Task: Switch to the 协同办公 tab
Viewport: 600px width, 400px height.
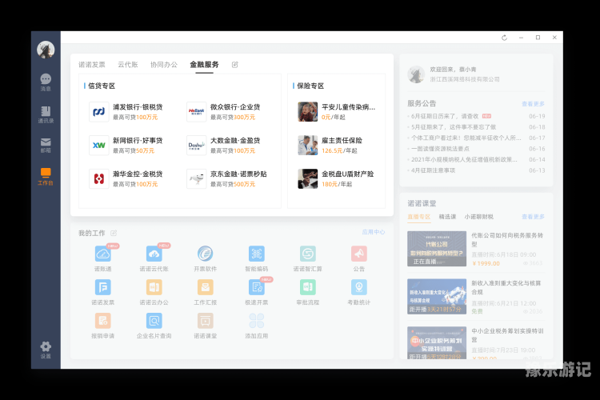Action: (x=164, y=65)
